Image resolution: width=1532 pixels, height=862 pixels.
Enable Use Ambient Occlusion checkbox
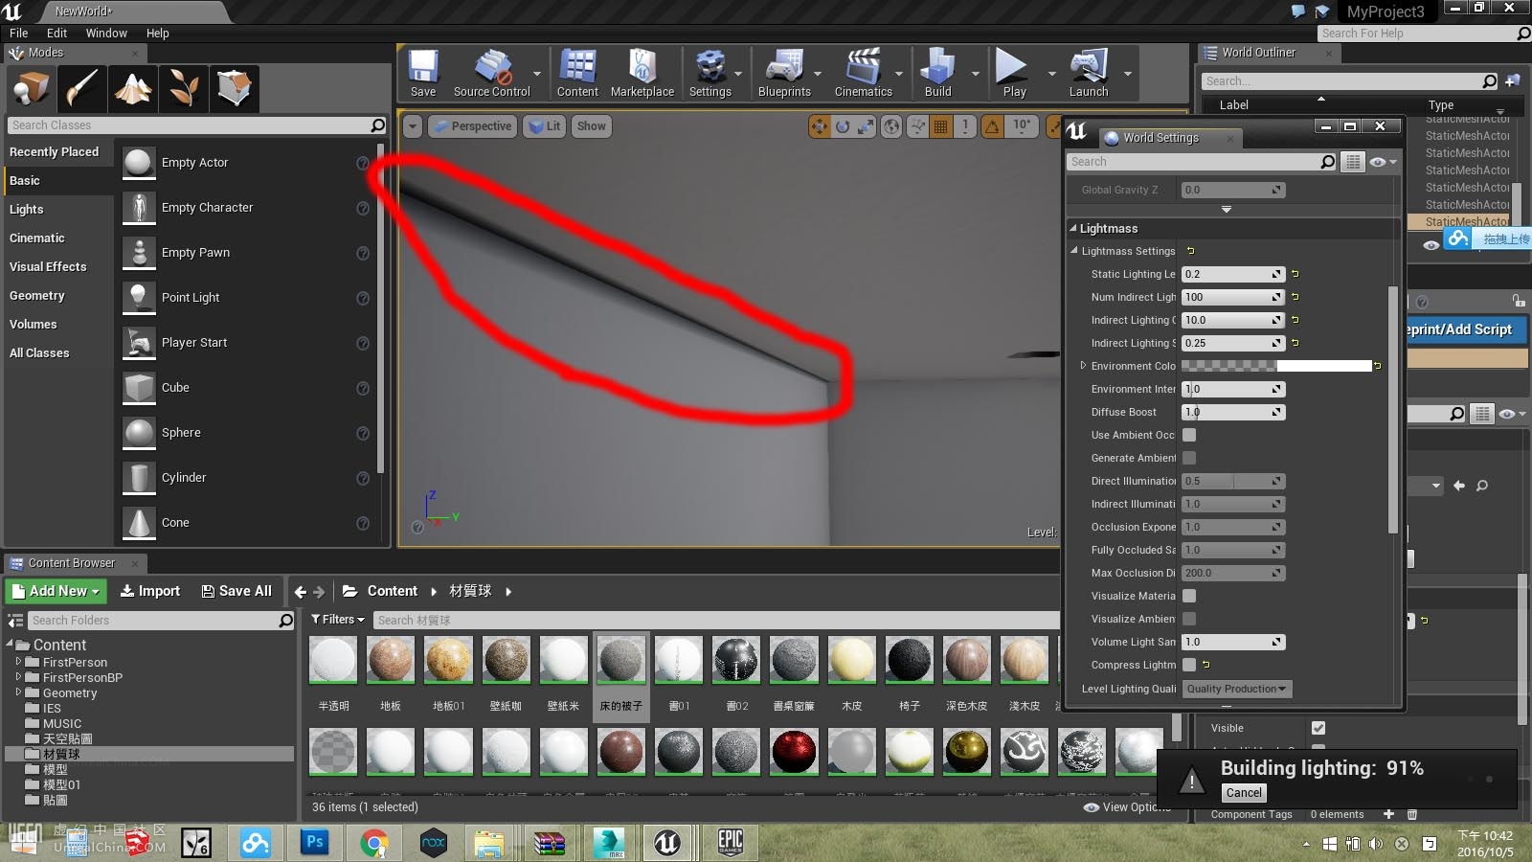(x=1189, y=435)
